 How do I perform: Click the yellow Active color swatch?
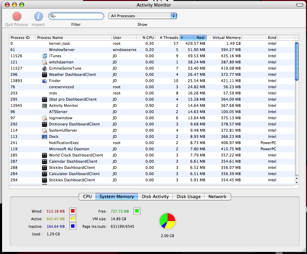pyautogui.click(x=73, y=219)
